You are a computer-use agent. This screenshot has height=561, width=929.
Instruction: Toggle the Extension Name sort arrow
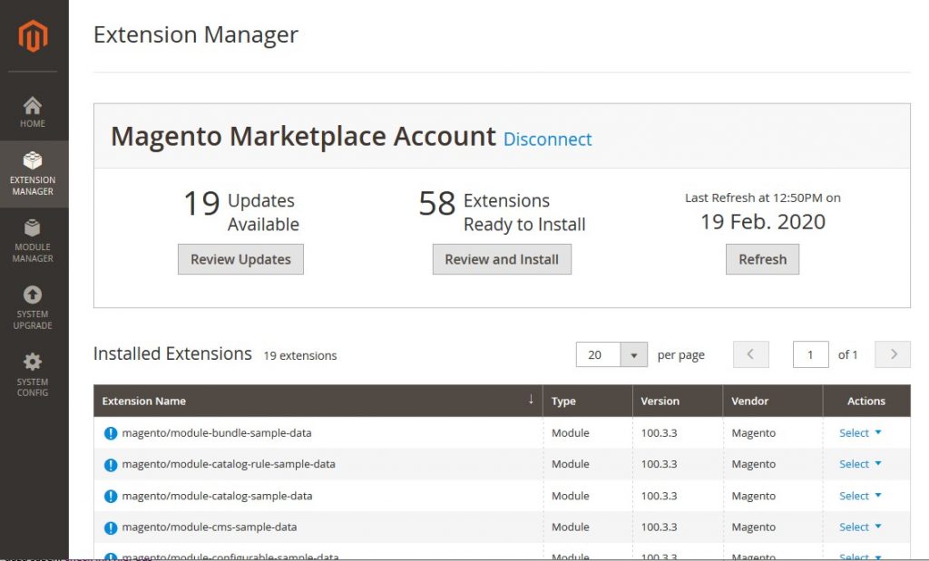530,399
